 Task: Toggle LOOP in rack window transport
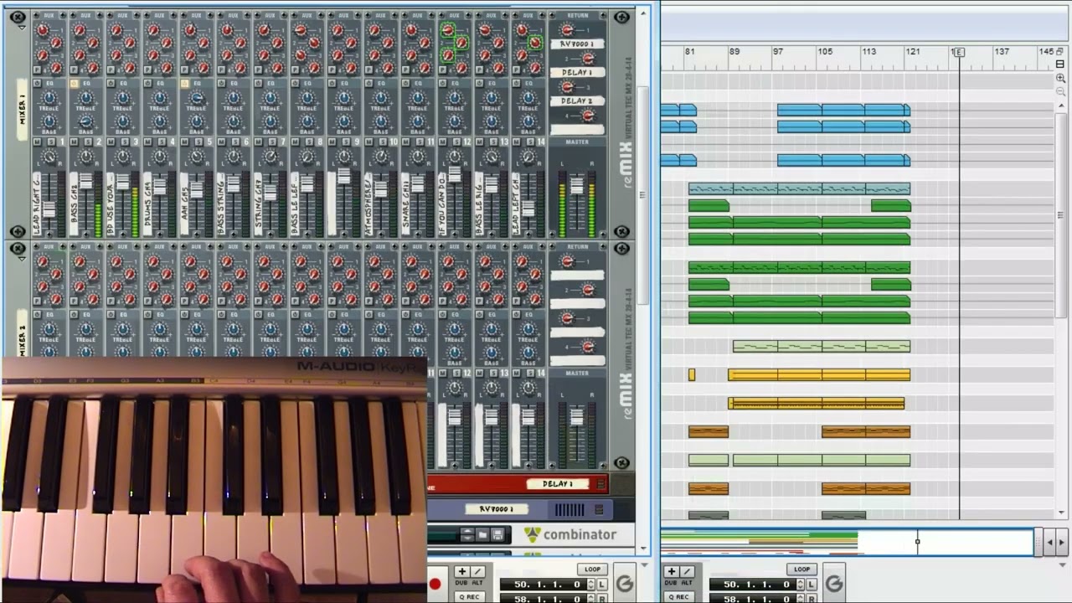tap(592, 569)
